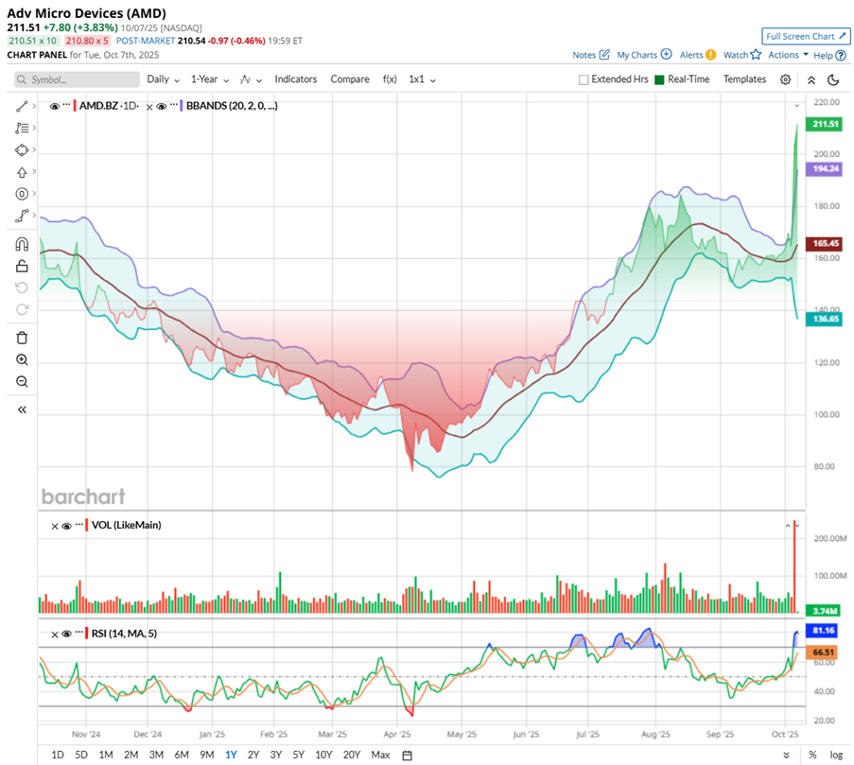Select the shapes drawing tool
The image size is (854, 765).
[22, 150]
